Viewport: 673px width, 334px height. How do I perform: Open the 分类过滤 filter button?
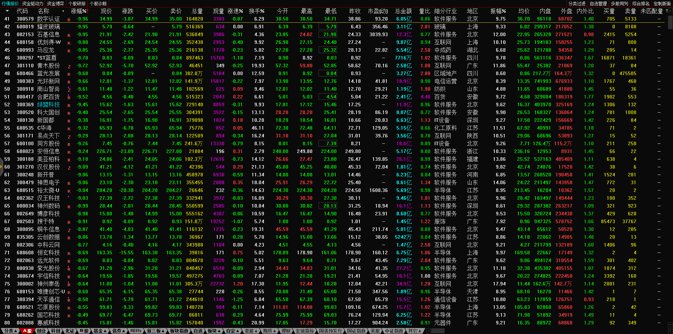(577, 4)
